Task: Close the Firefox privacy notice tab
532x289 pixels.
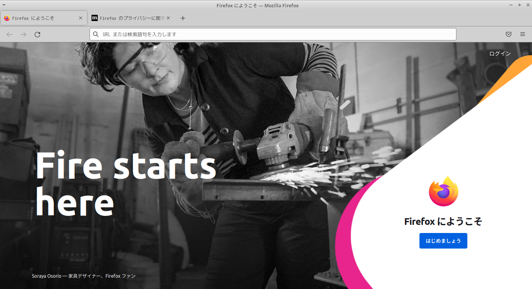Action: (168, 18)
